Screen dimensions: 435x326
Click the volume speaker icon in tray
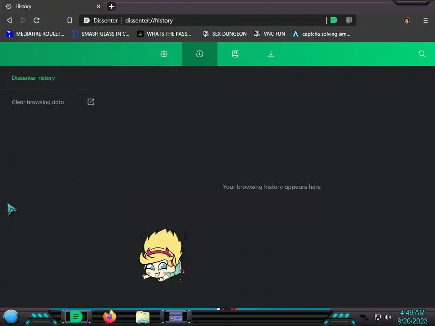tap(388, 317)
